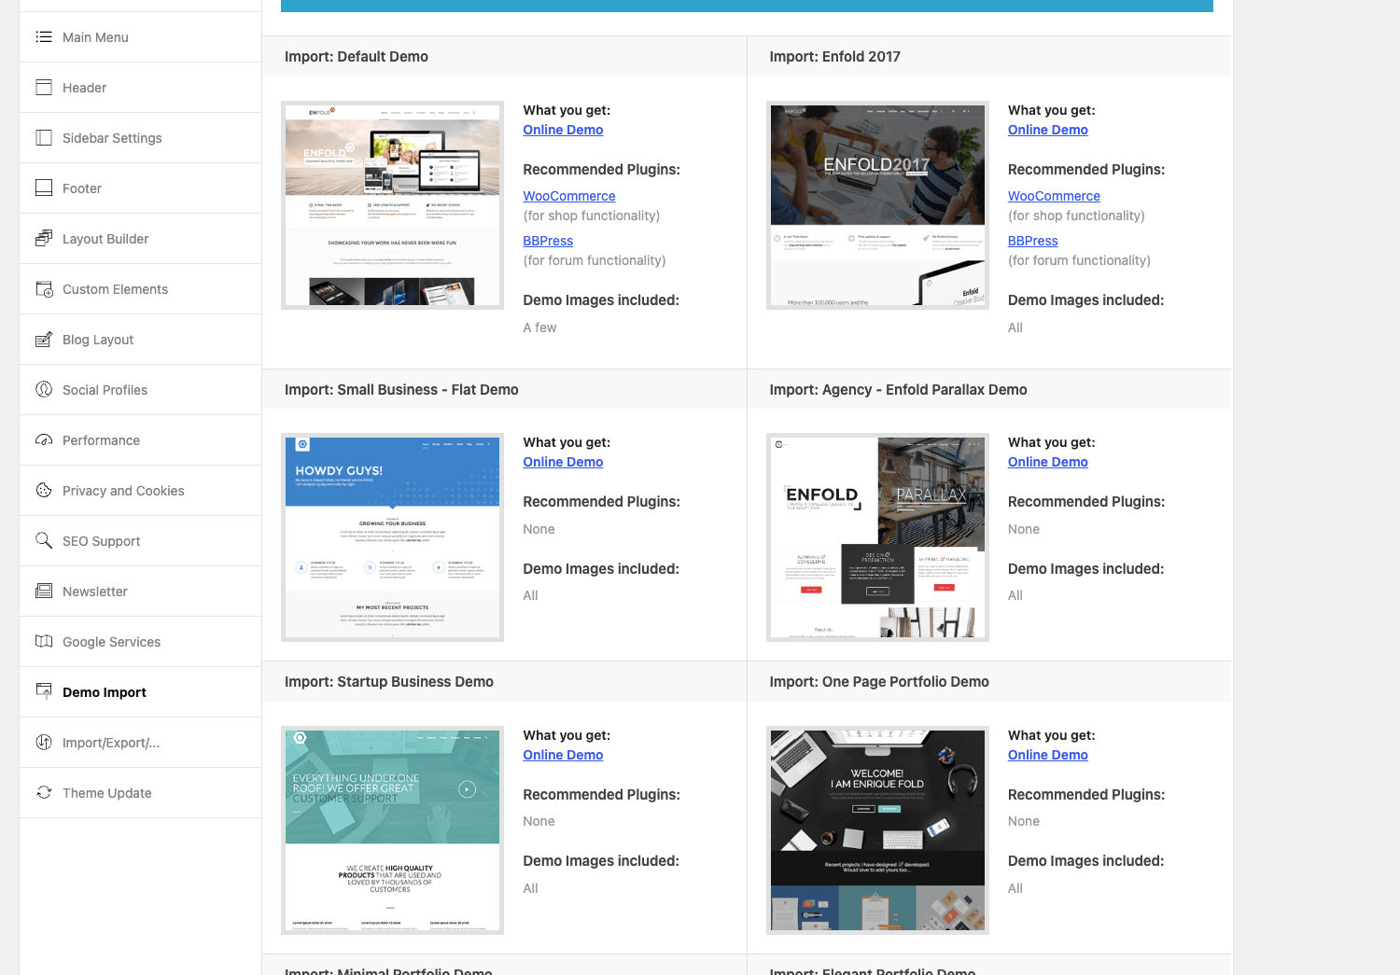
Task: Open the Google Services tab
Action: click(140, 642)
